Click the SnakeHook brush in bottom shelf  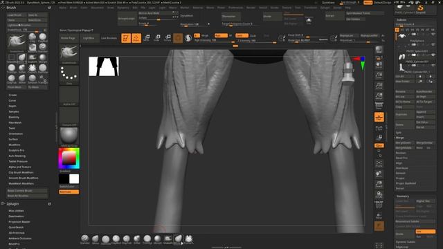click(168, 239)
